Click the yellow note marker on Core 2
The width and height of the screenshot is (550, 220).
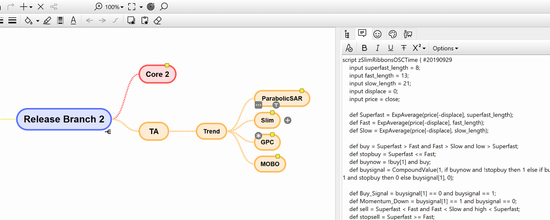click(x=167, y=65)
